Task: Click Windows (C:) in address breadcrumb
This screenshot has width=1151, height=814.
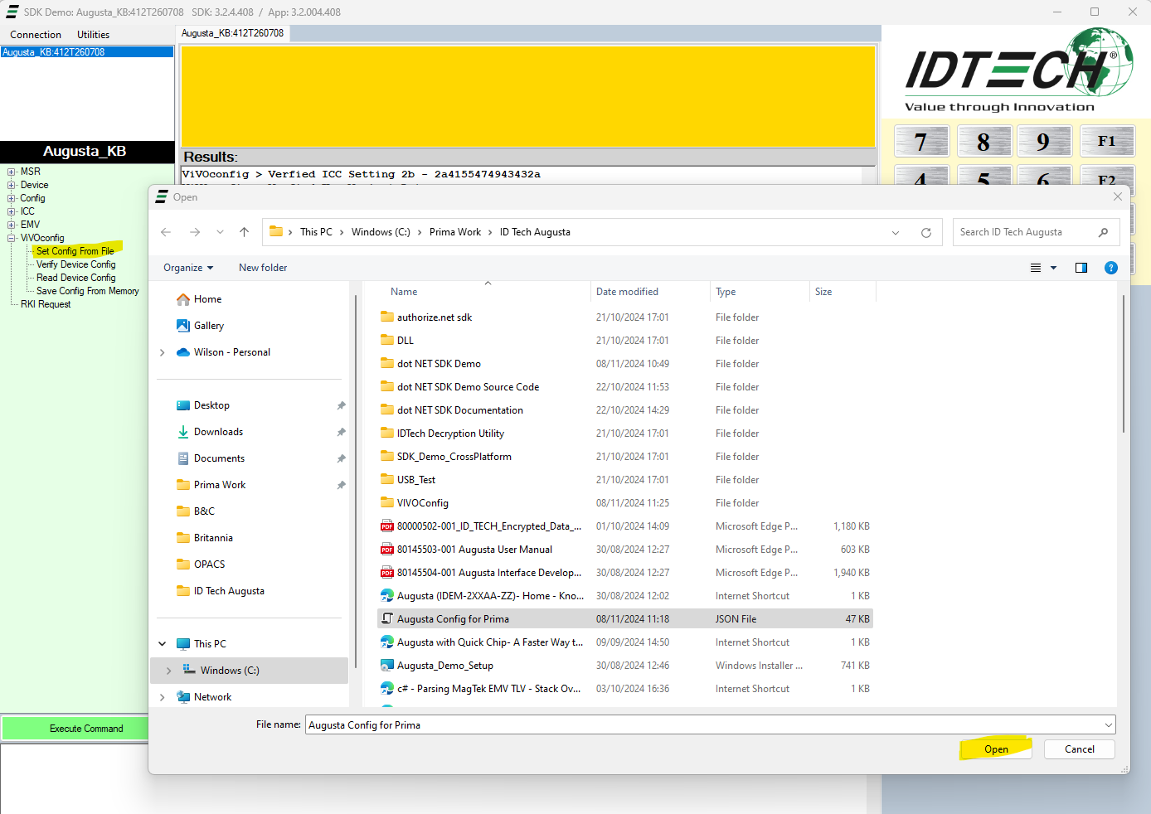Action: point(381,232)
